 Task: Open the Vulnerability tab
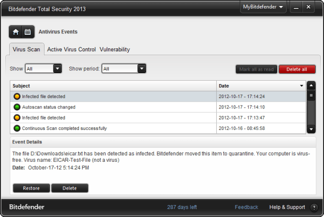click(x=115, y=49)
